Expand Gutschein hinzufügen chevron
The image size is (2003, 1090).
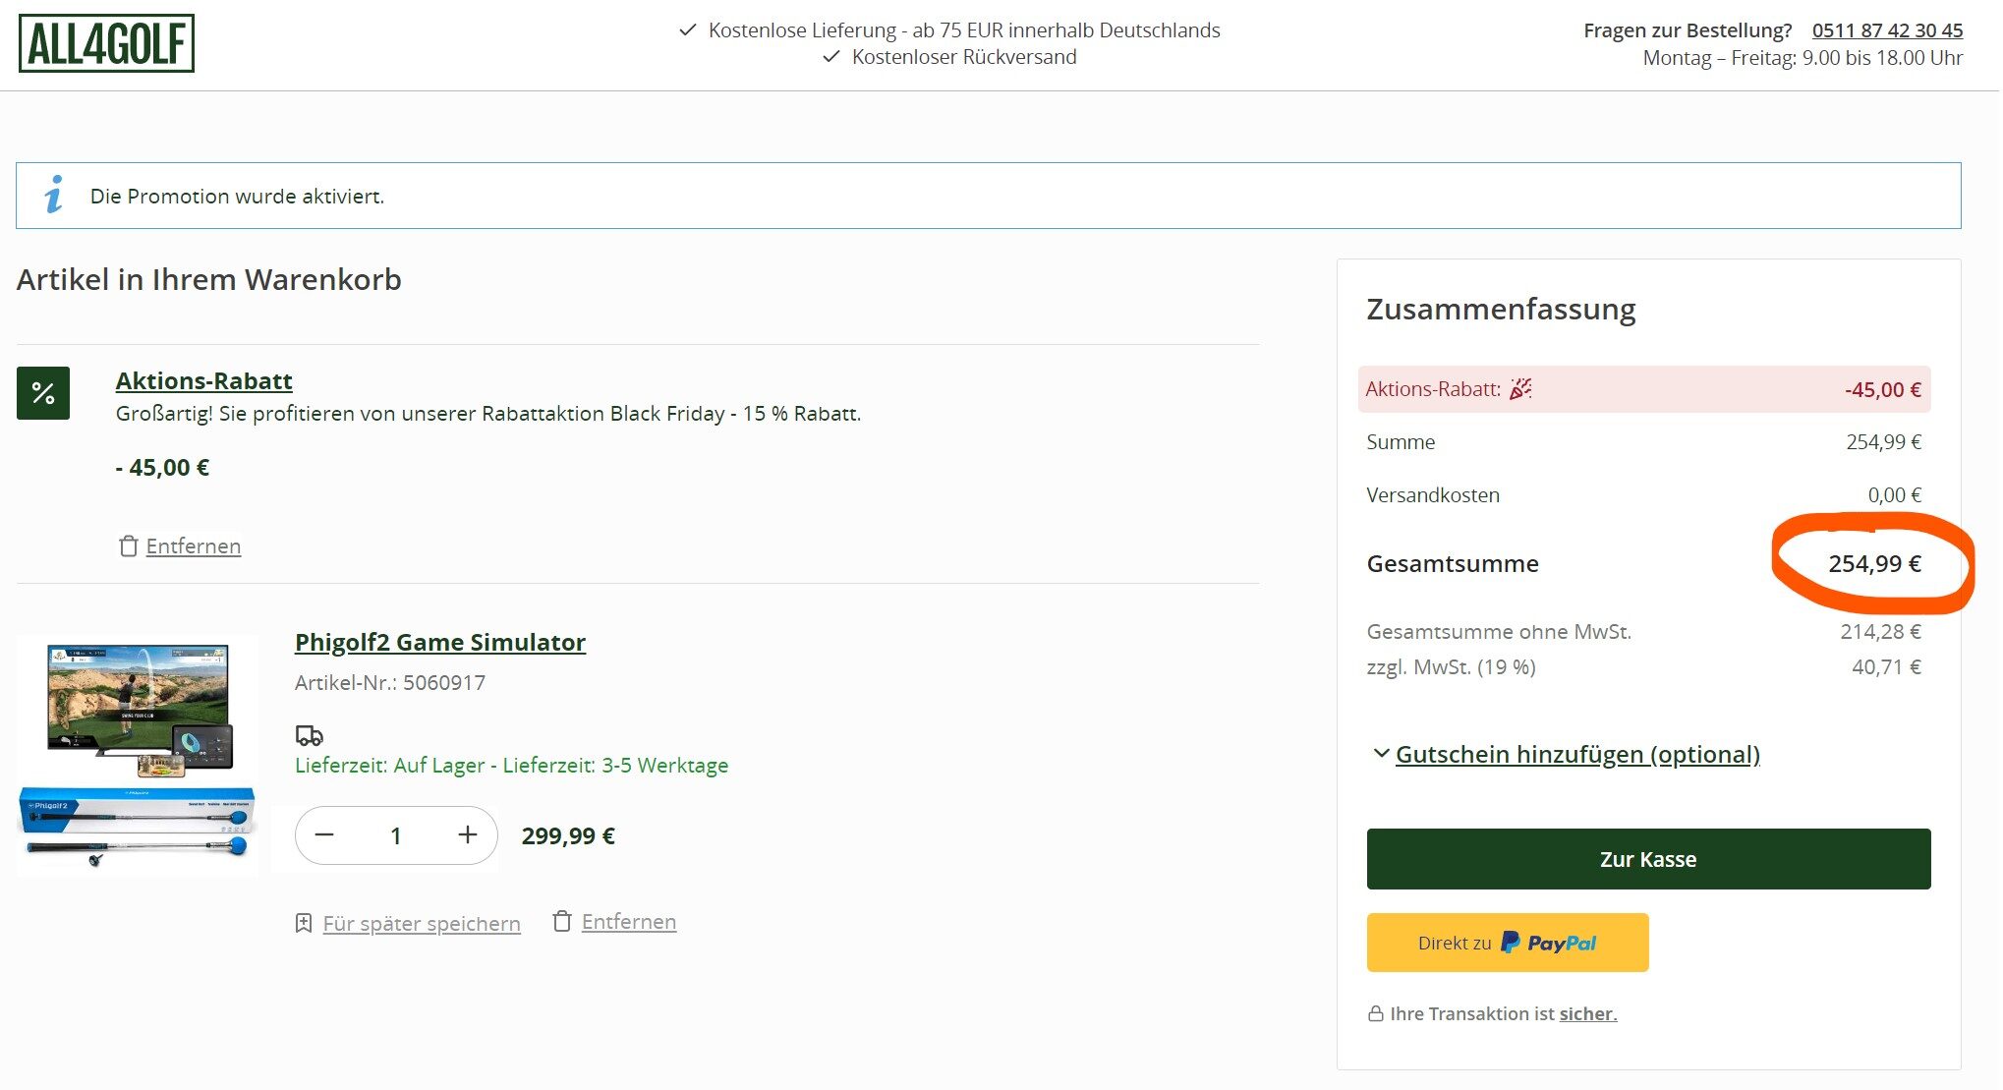tap(1381, 754)
